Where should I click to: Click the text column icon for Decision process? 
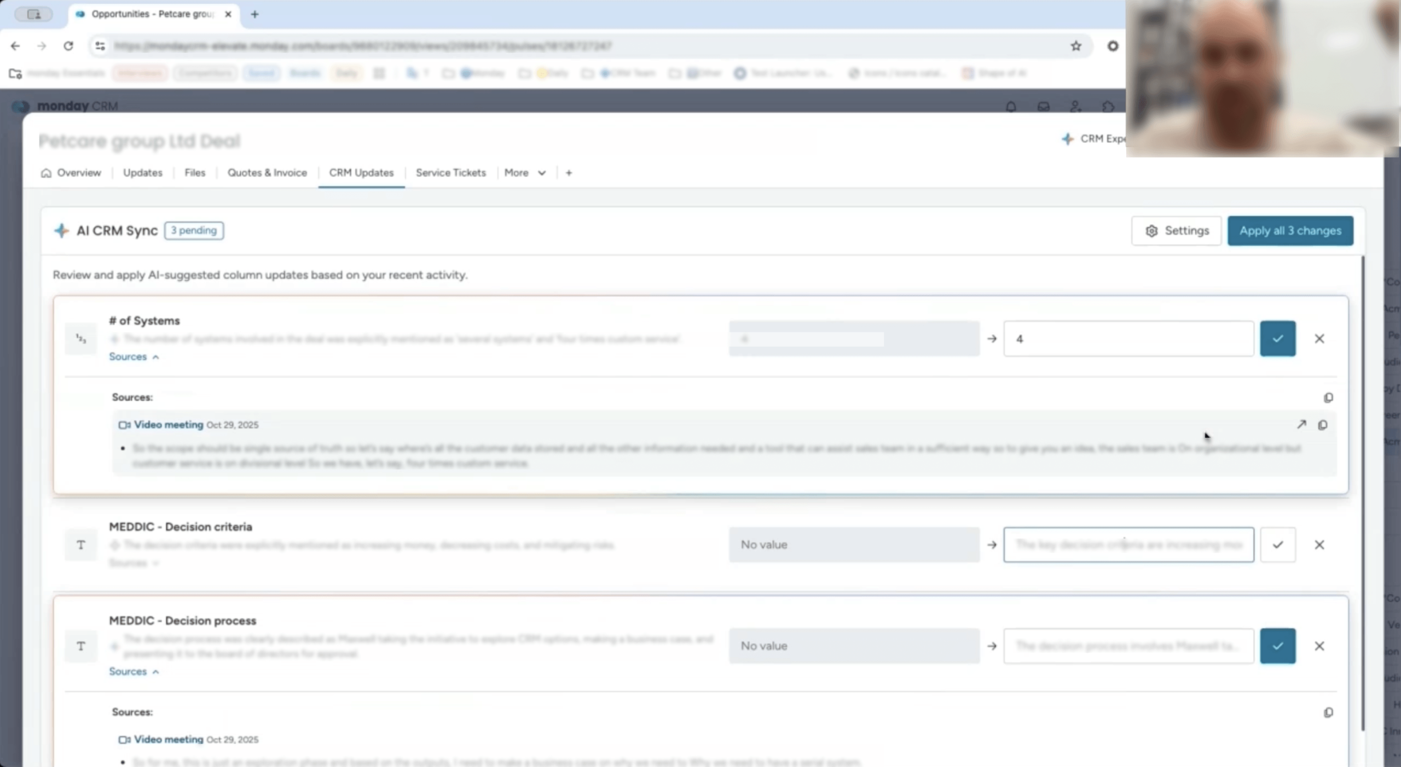81,646
